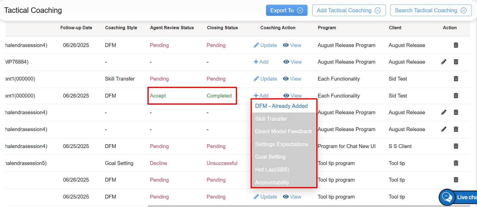
Task: Expand the Export To dropdown
Action: pyautogui.click(x=287, y=10)
